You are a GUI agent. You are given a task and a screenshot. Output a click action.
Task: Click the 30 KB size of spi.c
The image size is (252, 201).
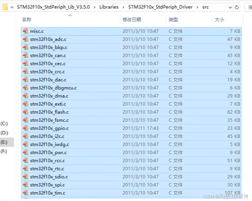tap(234, 185)
